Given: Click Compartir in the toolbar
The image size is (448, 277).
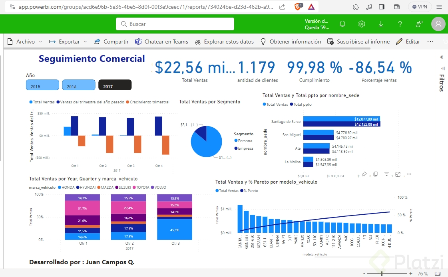Looking at the screenshot, I should (x=112, y=42).
